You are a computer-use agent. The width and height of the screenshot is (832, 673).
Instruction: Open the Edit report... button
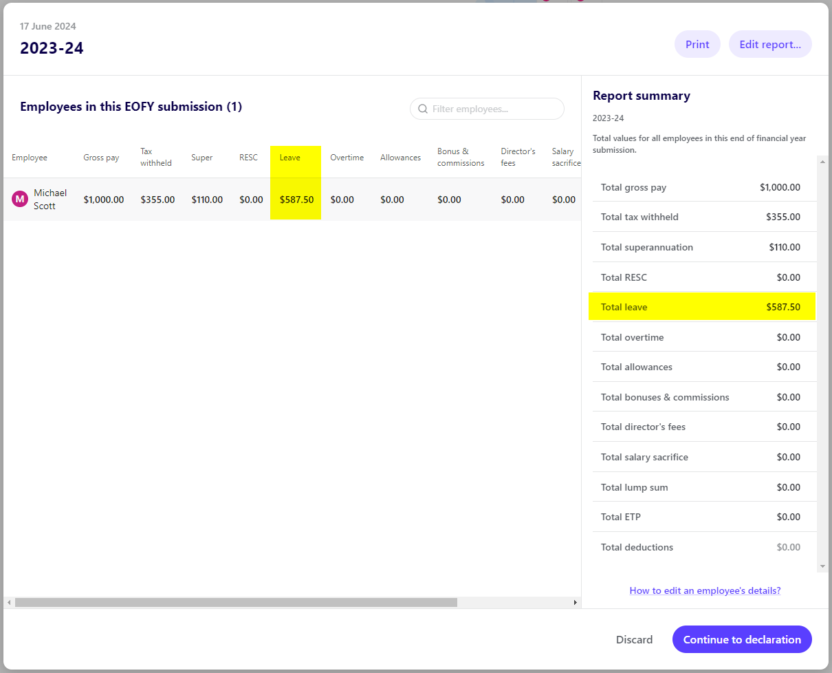click(770, 44)
